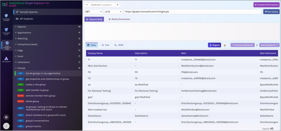Viewport: 281px width, 131px height.
Task: Click Next ODataLink button
Action: click(x=269, y=45)
